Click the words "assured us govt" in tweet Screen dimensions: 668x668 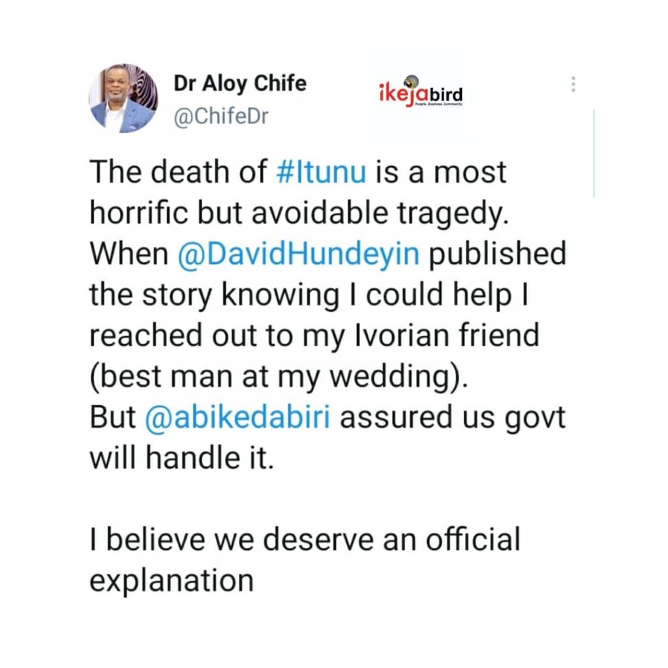click(x=451, y=419)
